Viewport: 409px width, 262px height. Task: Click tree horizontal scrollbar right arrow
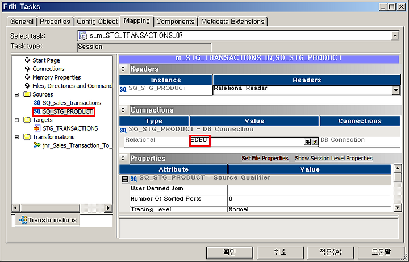coord(108,208)
